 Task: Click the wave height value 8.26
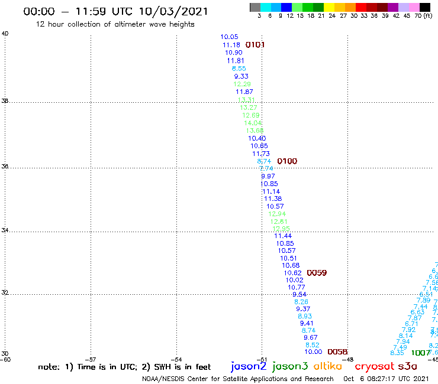click(301, 302)
